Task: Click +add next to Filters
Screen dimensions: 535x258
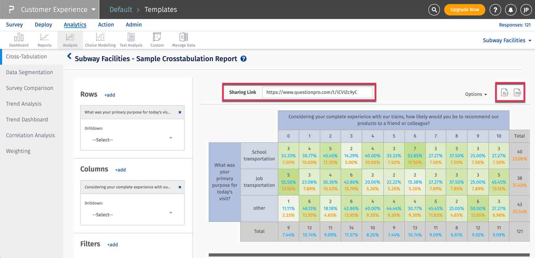Action: pos(113,245)
